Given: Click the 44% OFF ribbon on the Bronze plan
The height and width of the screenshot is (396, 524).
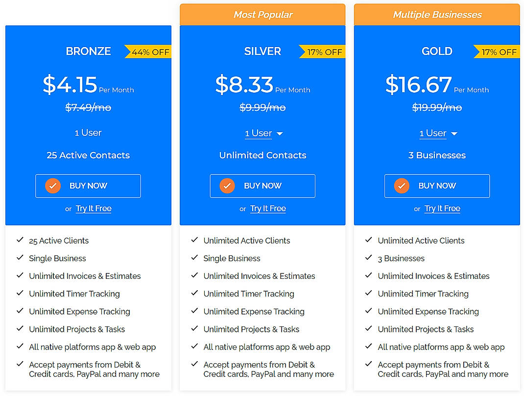Looking at the screenshot, I should click(x=149, y=51).
